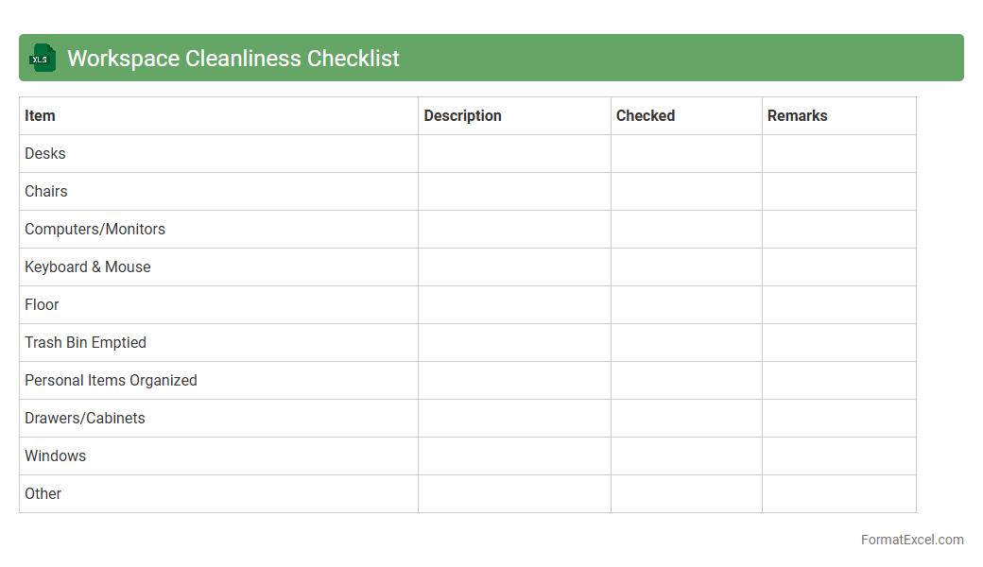Click the Workspace Cleanliness Checklist title
Screen dimensions: 983x567
coord(233,59)
